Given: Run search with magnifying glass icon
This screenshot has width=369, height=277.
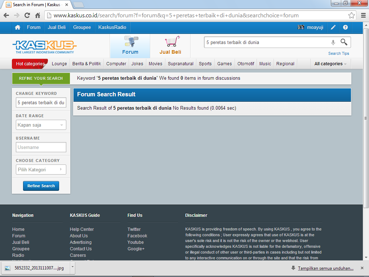Looking at the screenshot, I should (x=344, y=42).
